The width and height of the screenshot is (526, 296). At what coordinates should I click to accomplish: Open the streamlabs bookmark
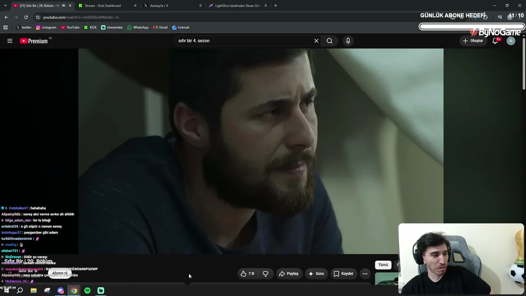click(x=112, y=28)
